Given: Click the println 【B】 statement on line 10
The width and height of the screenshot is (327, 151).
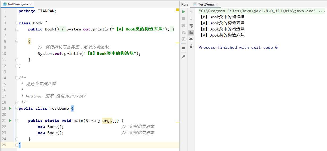Looking at the screenshot, I should pyautogui.click(x=89, y=54).
